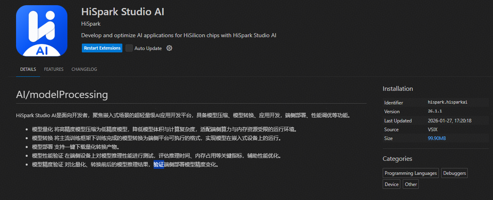Click the Last Updated timestamp value
493x200 pixels.
click(449, 121)
